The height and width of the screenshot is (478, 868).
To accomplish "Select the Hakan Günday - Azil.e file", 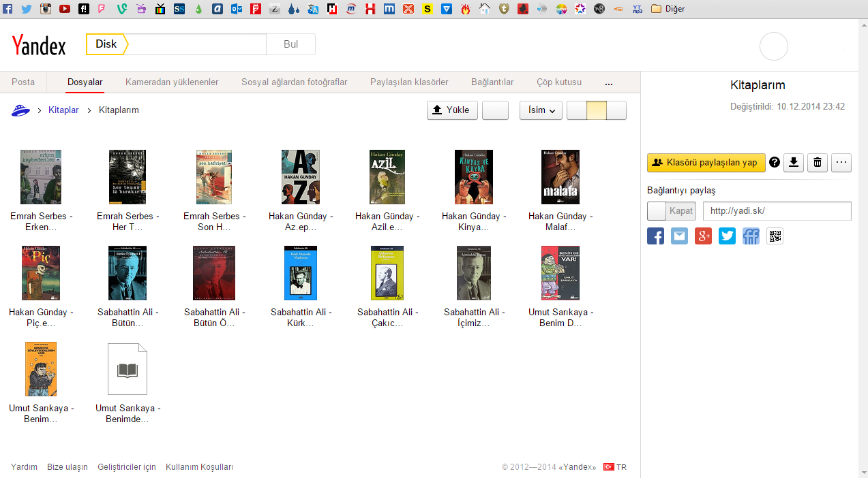I will (387, 191).
